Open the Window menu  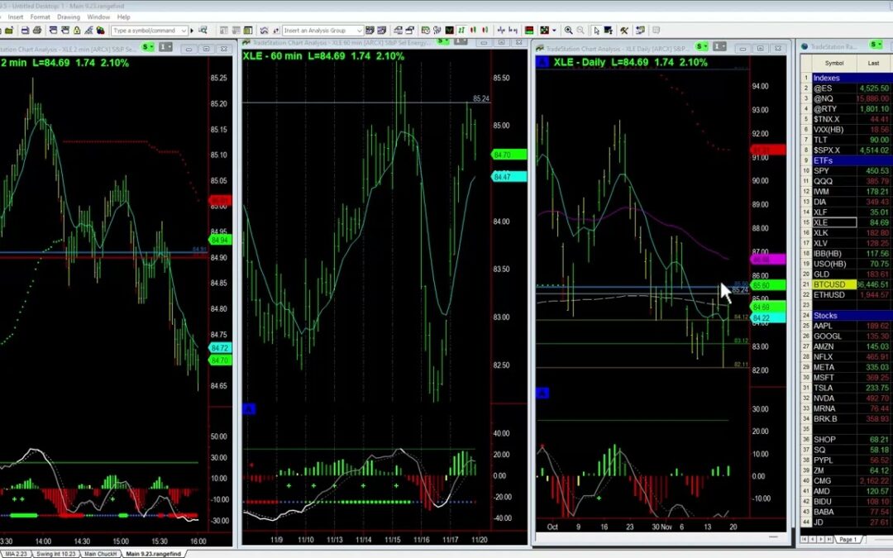pyautogui.click(x=98, y=17)
